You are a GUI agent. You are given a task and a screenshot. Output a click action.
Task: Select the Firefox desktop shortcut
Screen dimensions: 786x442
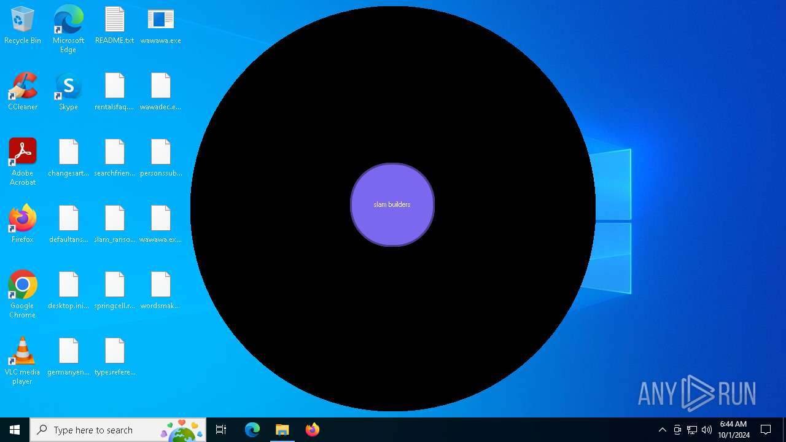coord(23,224)
